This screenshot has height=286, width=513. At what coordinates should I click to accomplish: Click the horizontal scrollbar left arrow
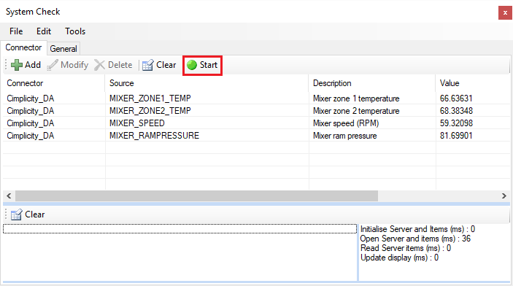9,196
